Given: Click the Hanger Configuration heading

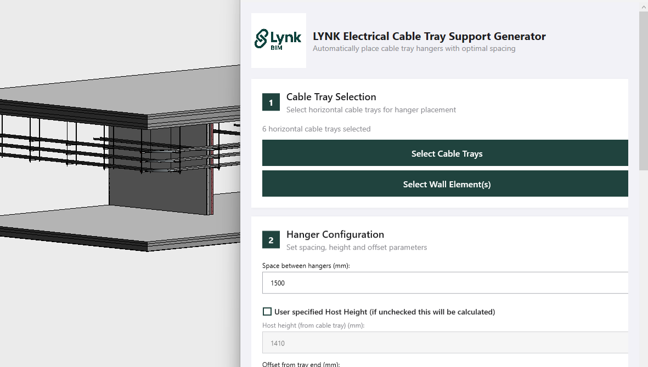Looking at the screenshot, I should coord(335,234).
